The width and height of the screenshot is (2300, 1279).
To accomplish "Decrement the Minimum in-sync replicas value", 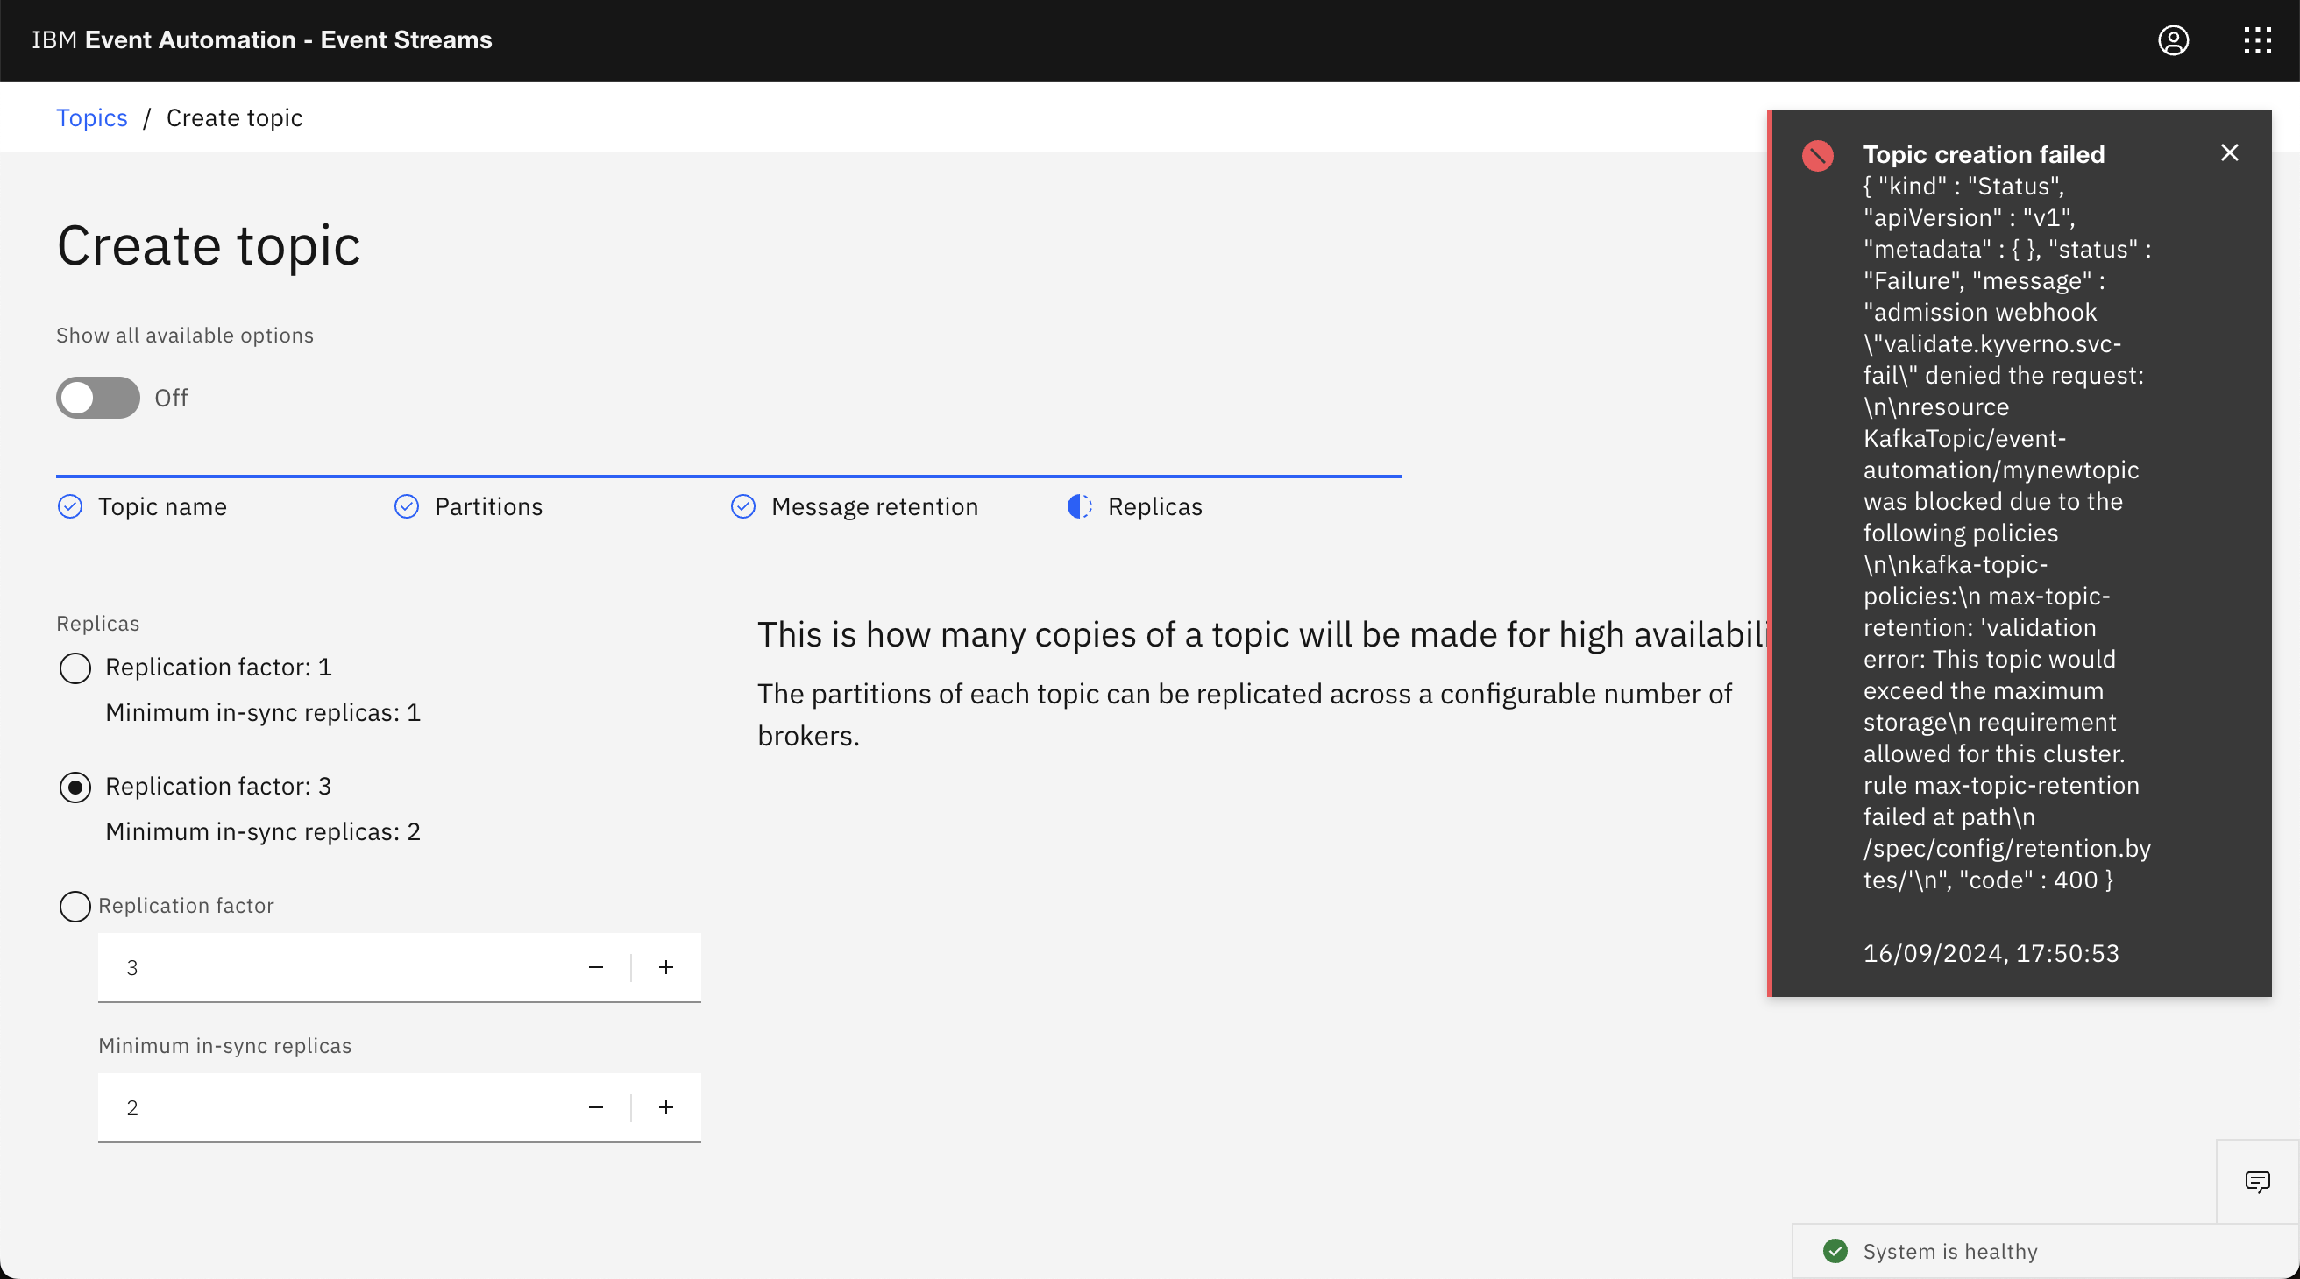I will [x=595, y=1106].
